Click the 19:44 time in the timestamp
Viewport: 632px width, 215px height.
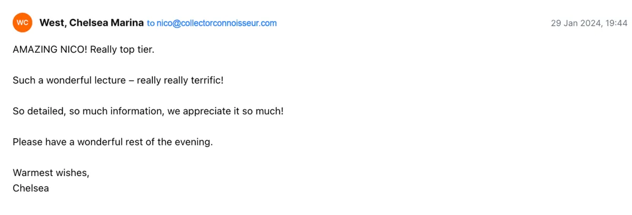[x=617, y=23]
